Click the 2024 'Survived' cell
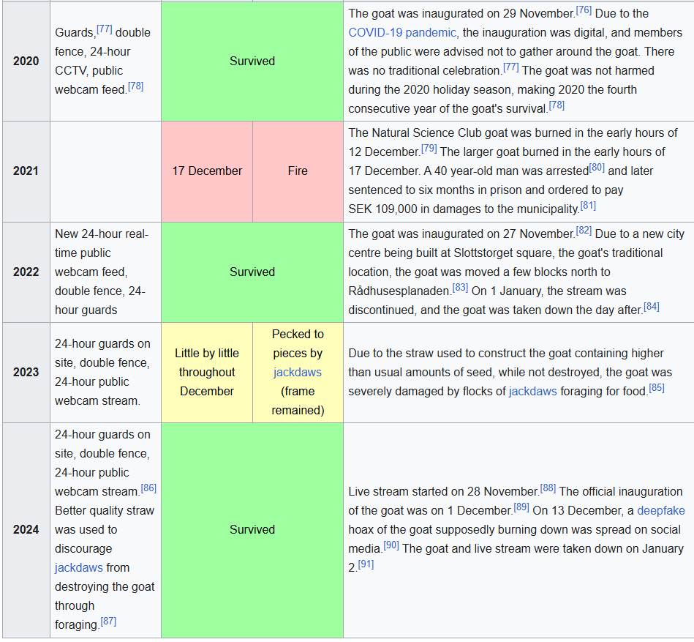 [x=252, y=530]
